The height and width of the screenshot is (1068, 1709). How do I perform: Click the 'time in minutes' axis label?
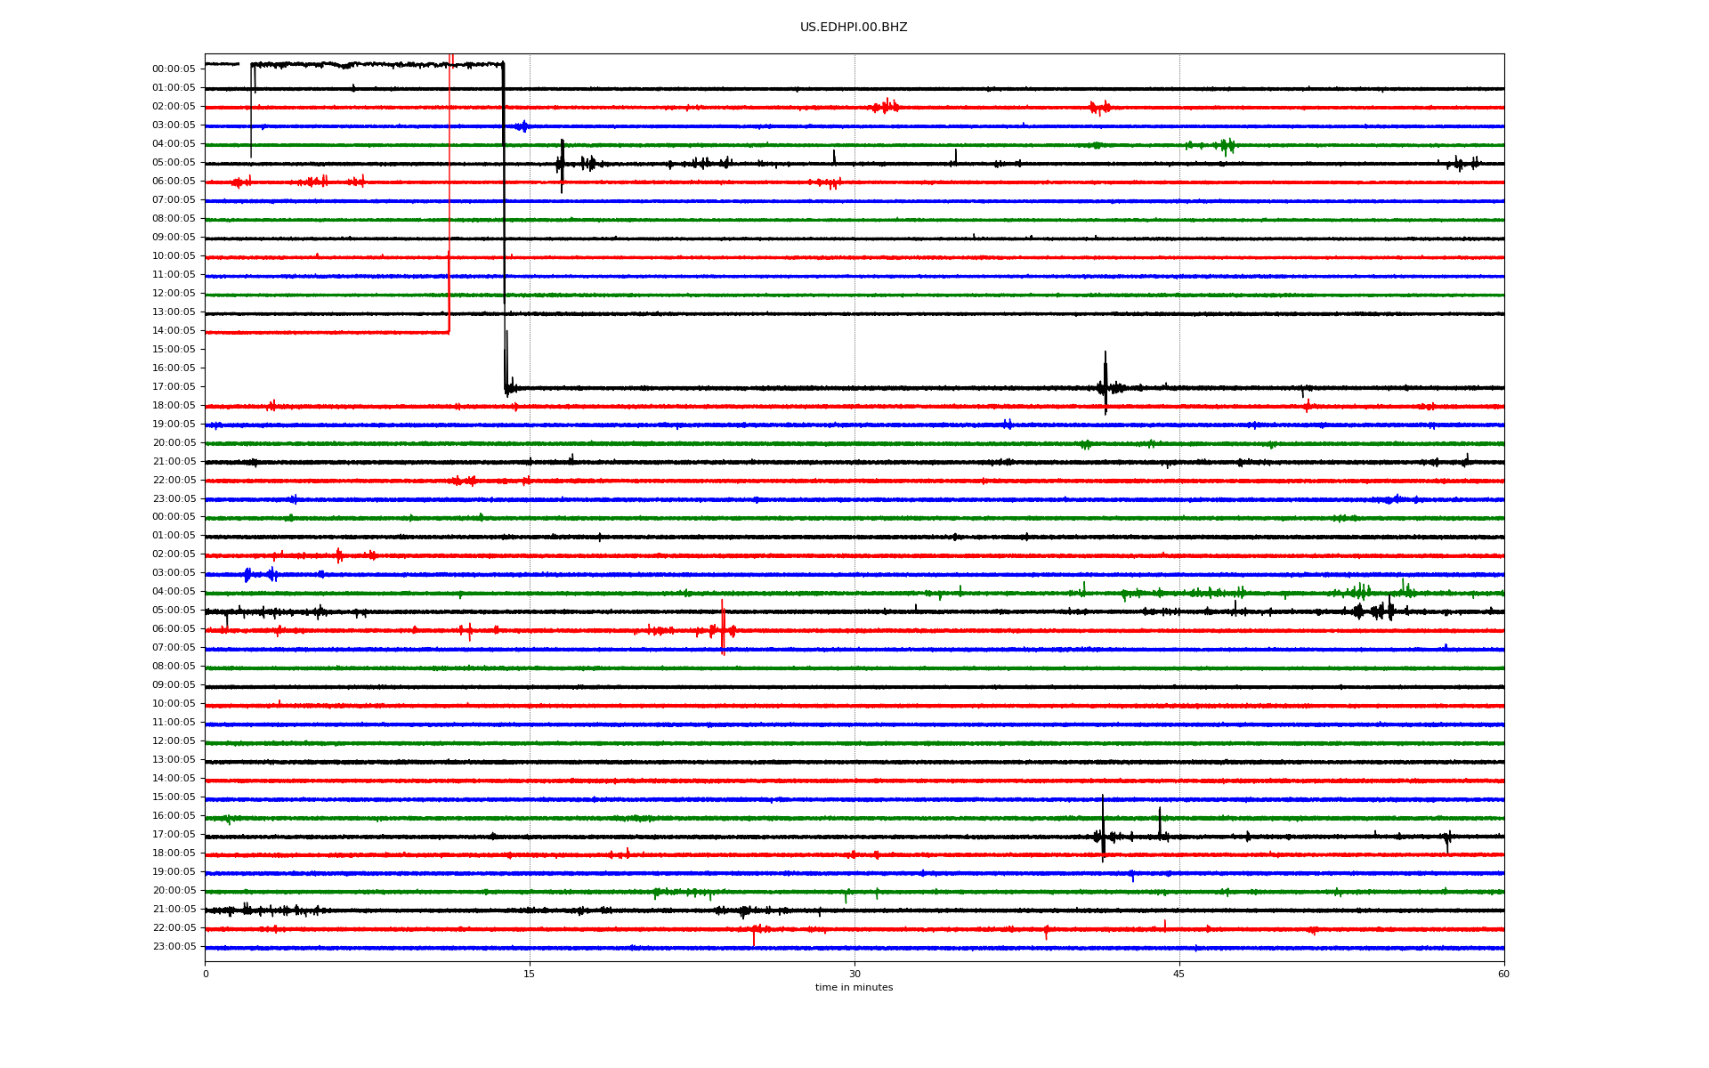[854, 987]
